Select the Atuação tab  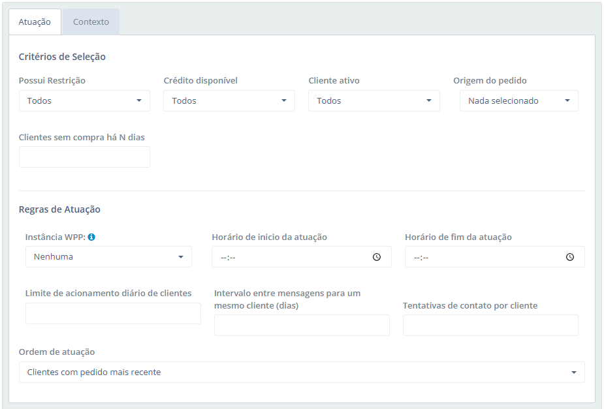(35, 22)
